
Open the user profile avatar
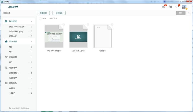tap(184, 7)
